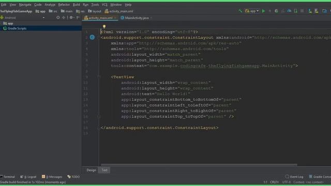331x186 pixels.
Task: Click the Hide Project panel icon
Action: pyautogui.click(x=78, y=18)
